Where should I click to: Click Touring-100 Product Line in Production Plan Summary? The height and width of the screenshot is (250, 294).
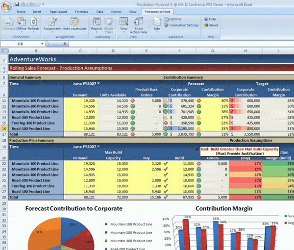click(x=33, y=186)
